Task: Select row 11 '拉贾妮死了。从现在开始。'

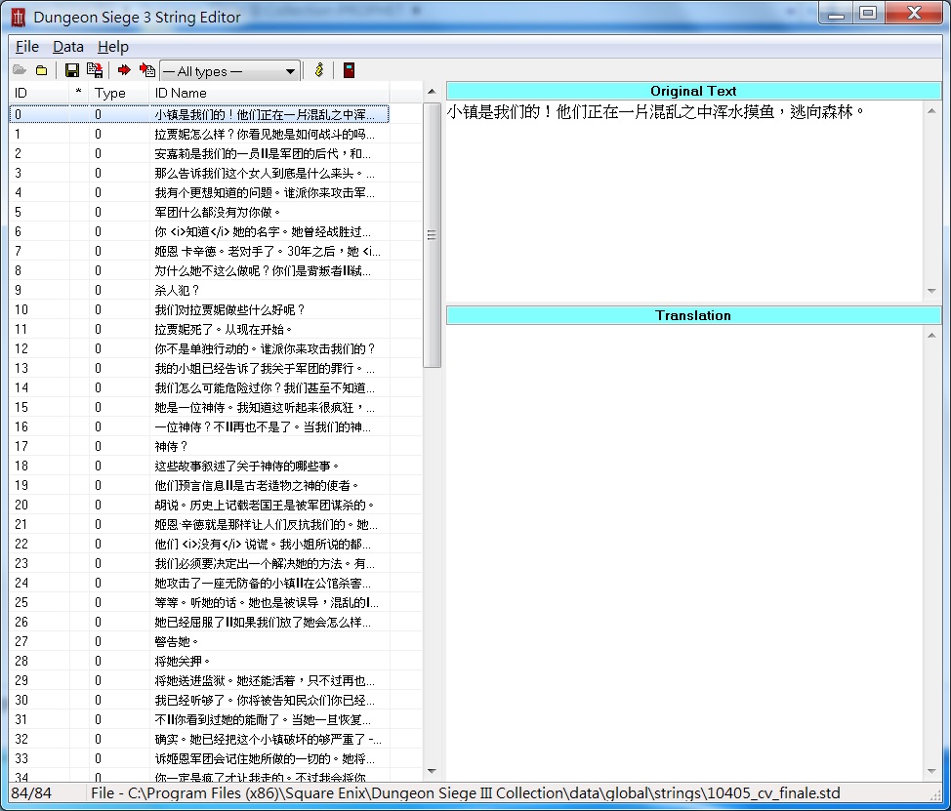Action: 199,329
